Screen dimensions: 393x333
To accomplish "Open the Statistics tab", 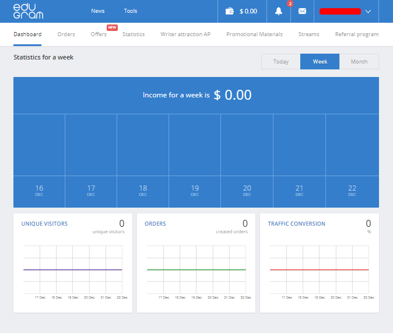I will 134,34.
